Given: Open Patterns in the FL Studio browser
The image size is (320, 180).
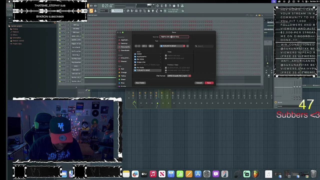Looking at the screenshot, I should pyautogui.click(x=15, y=32).
